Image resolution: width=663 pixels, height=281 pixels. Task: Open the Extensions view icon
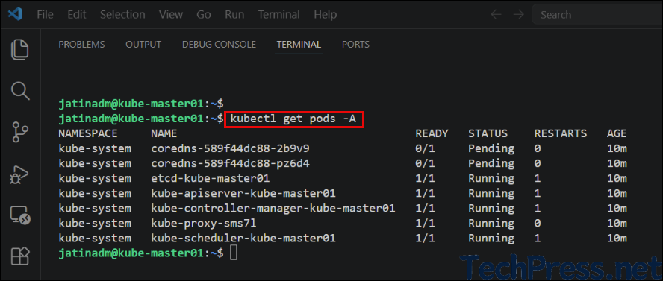19,256
